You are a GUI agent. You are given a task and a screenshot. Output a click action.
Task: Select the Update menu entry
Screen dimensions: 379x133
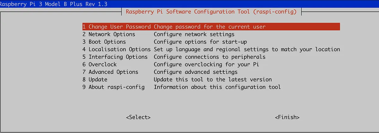point(95,80)
